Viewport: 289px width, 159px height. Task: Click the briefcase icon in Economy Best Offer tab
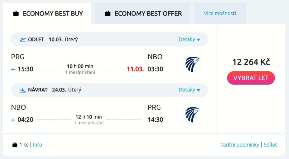108,14
